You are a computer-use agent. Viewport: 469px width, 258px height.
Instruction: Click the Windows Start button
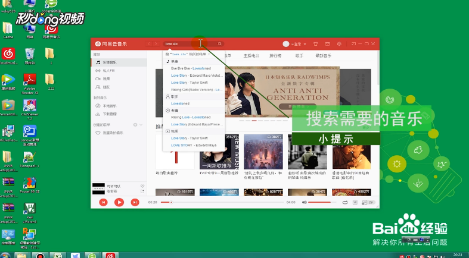point(5,256)
